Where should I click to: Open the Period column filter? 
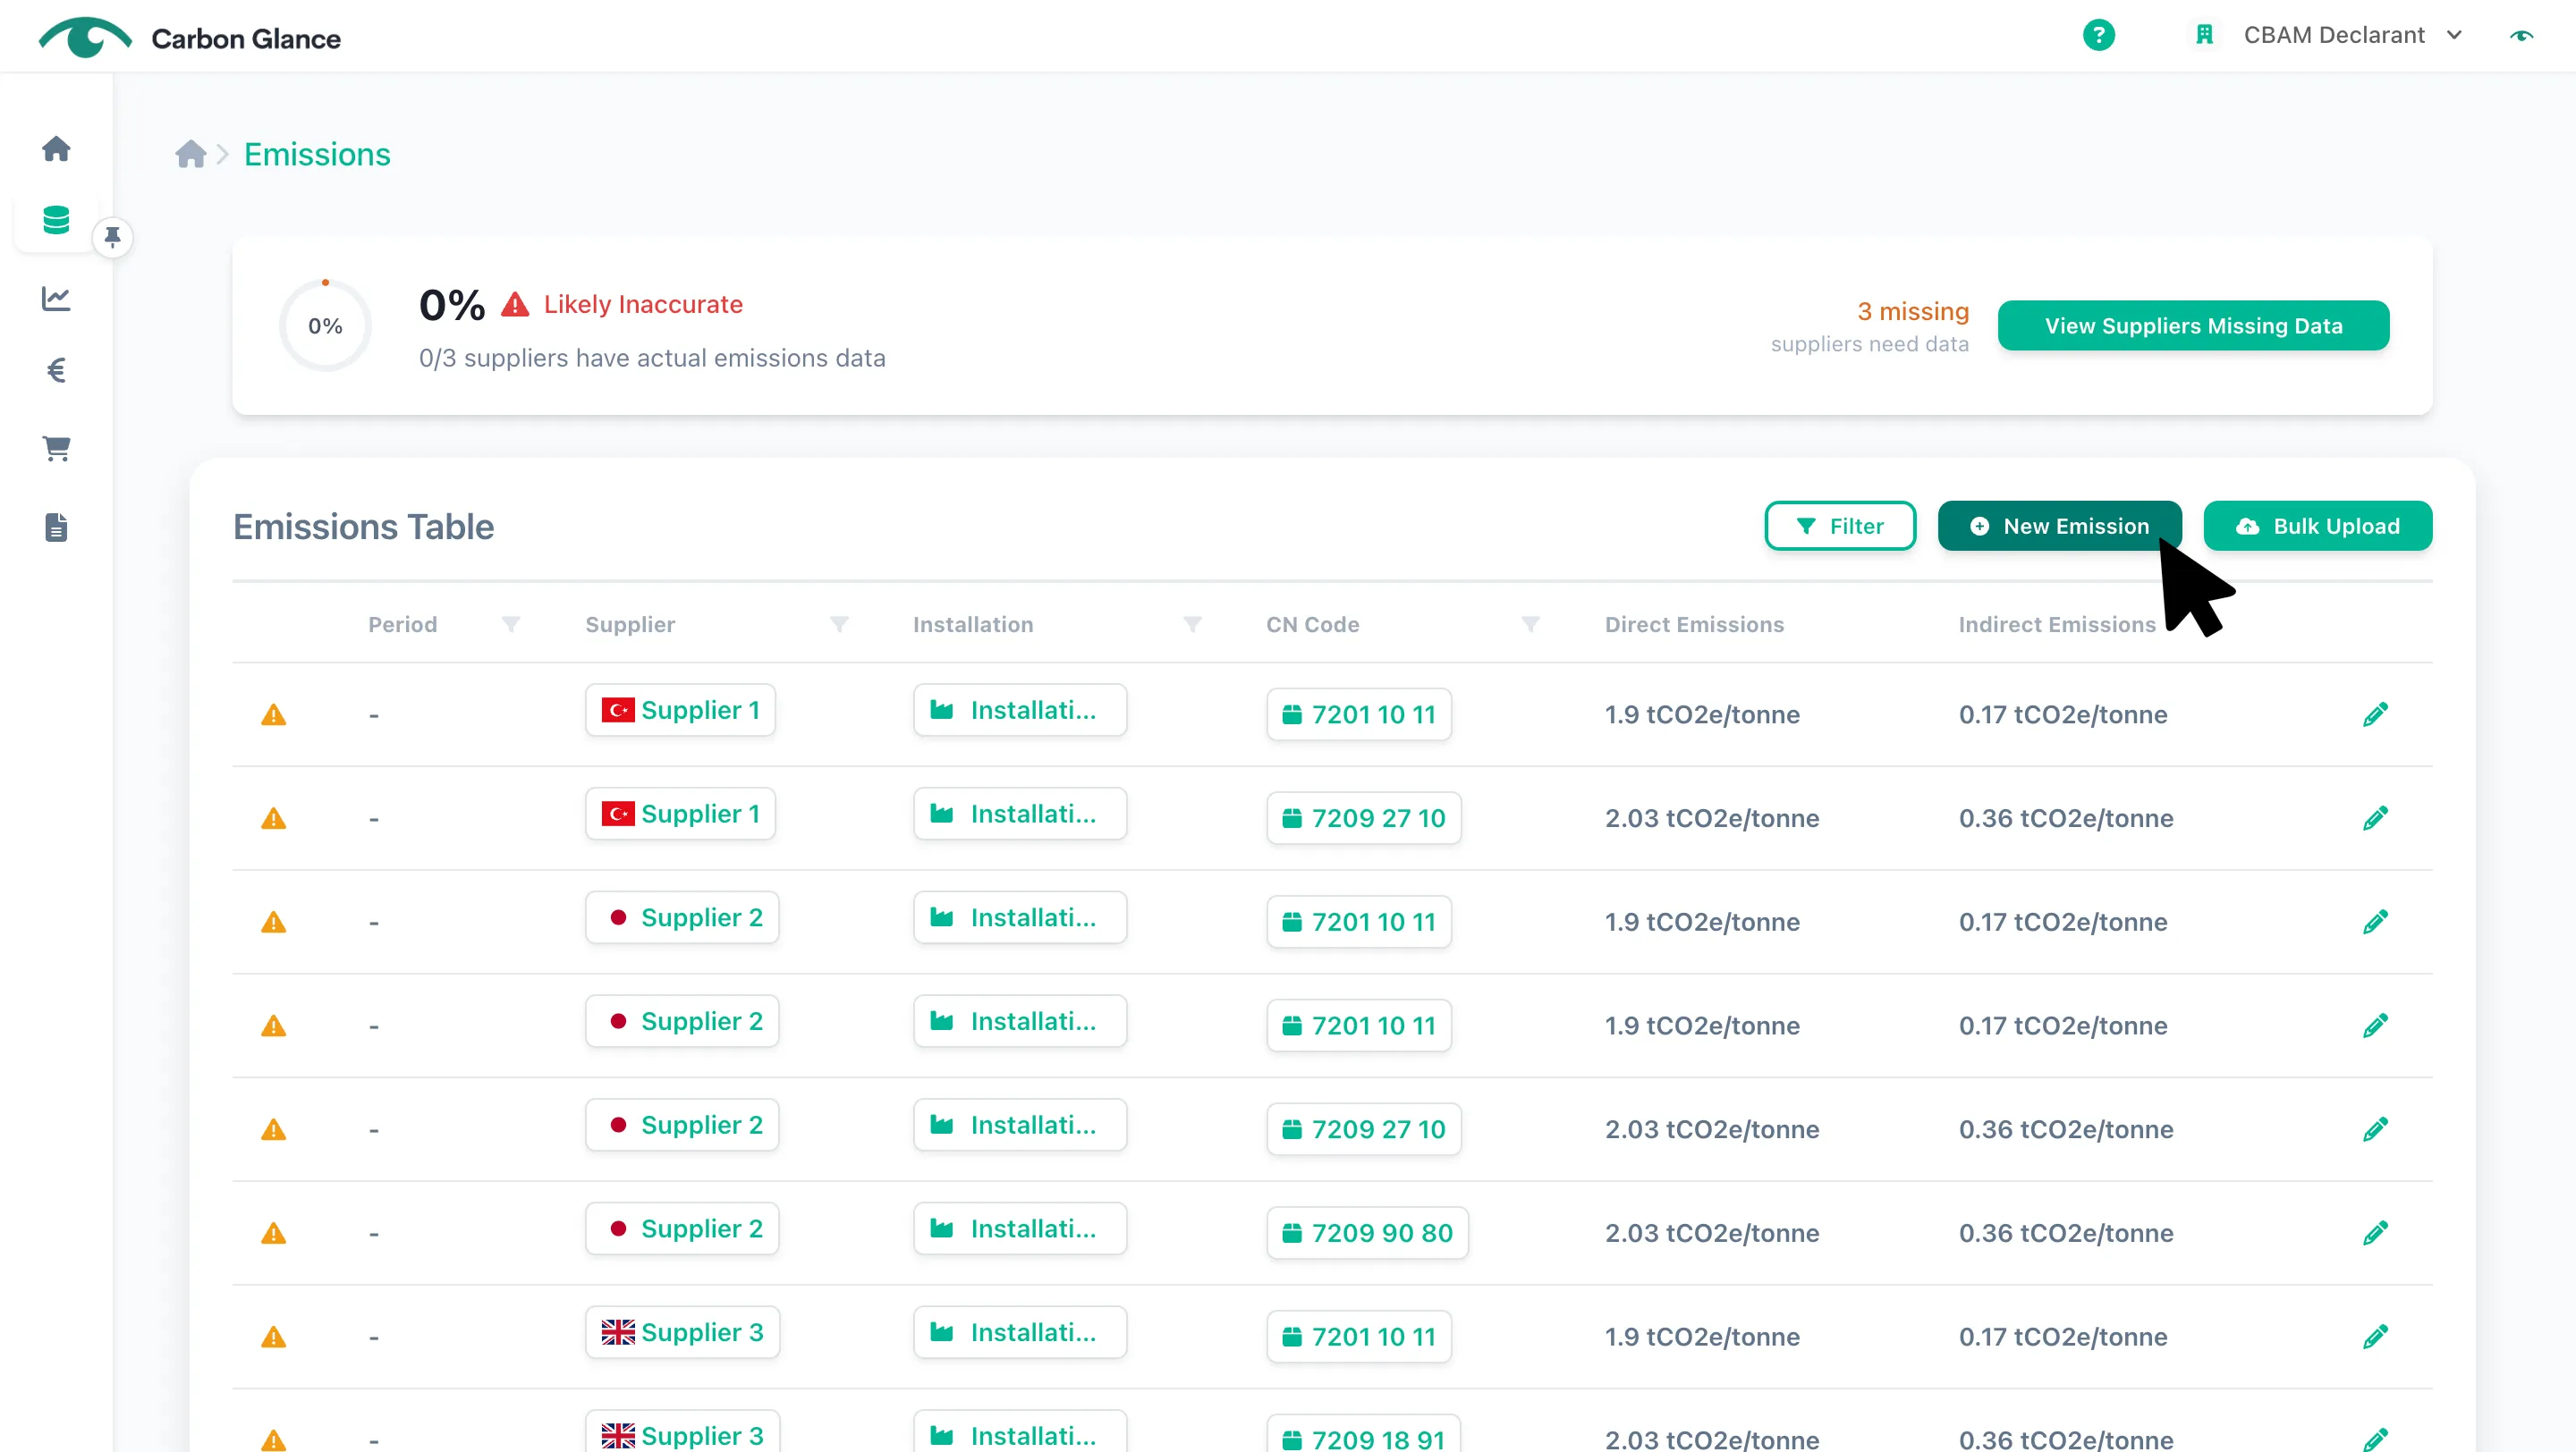[x=510, y=625]
